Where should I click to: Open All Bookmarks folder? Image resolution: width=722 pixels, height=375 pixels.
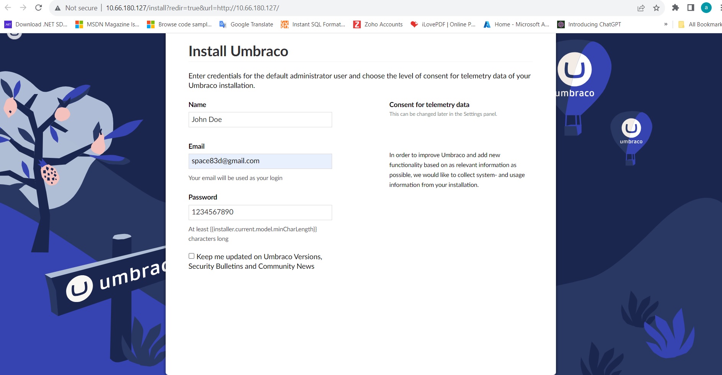[x=700, y=24]
